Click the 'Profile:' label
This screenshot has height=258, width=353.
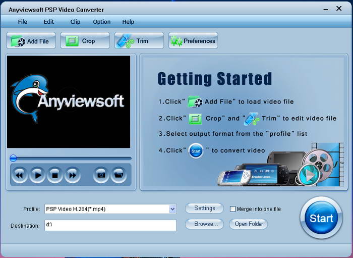click(x=31, y=209)
